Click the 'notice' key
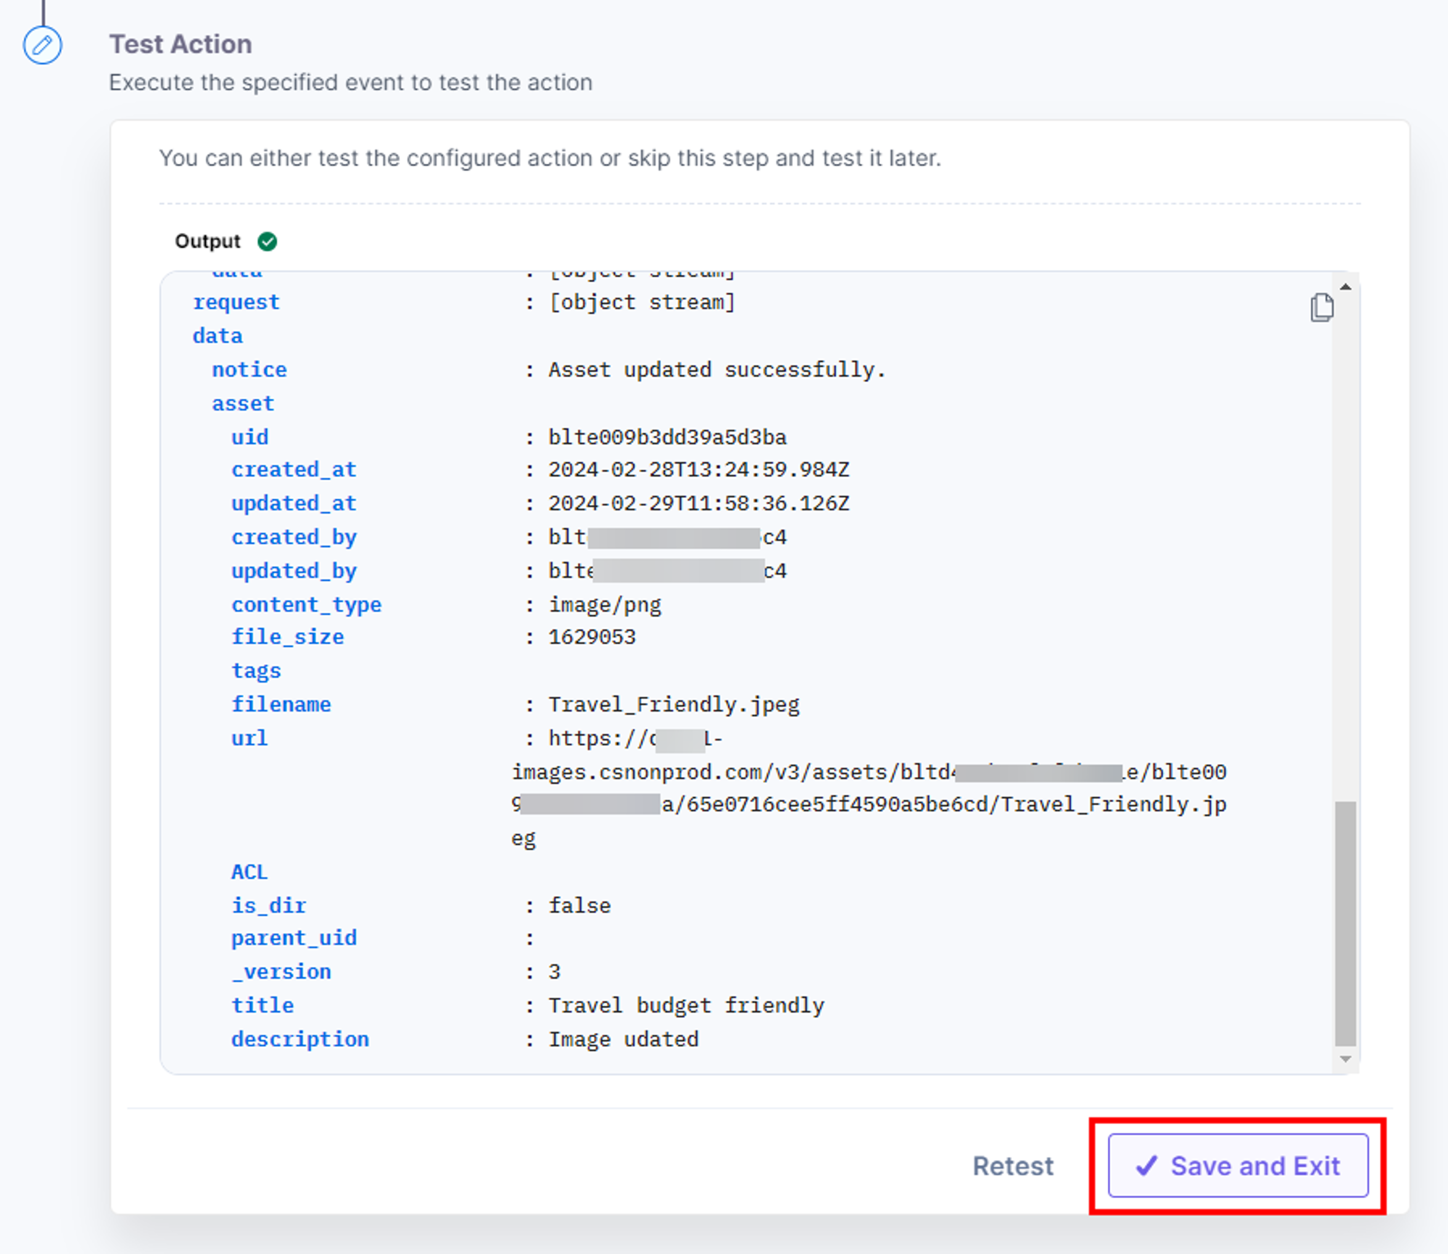Screen dimensions: 1448x1254 point(249,369)
